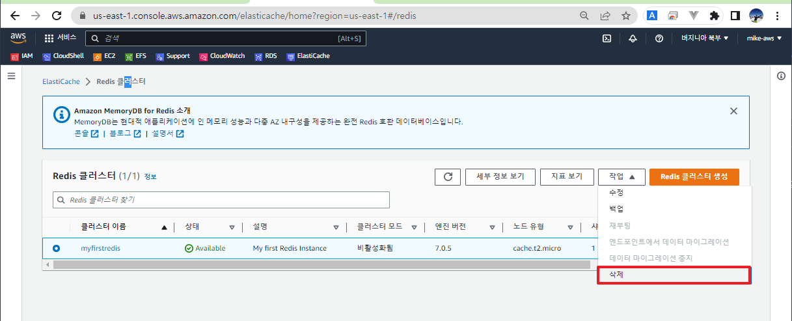The image size is (792, 321).
Task: Bookmark this page with the star icon
Action: coord(625,16)
